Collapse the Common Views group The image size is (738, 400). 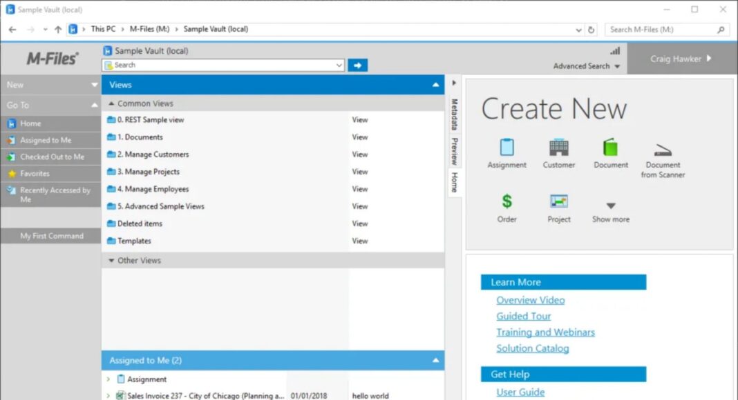click(x=112, y=103)
